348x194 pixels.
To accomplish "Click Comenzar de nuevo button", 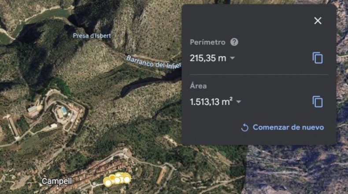I will tap(282, 127).
